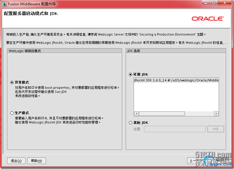
Task: Select the 开发模式 radio button
Action: pos(12,82)
